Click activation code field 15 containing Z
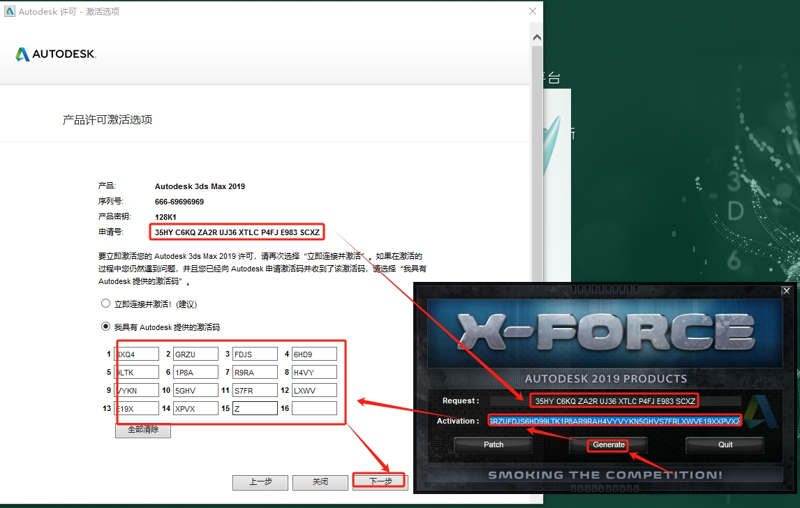Viewport: 800px width, 508px height. coord(255,408)
